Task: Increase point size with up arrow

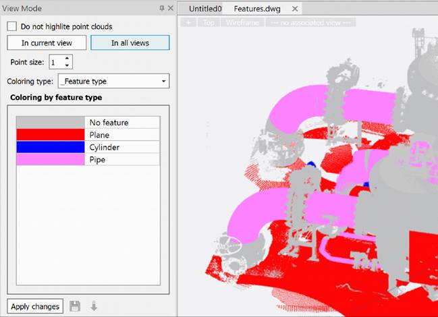Action: pos(67,59)
